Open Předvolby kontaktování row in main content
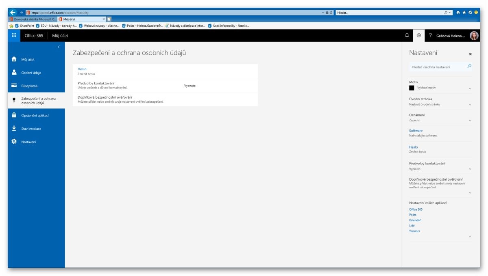Screen dimensions: 488x276 (165, 85)
